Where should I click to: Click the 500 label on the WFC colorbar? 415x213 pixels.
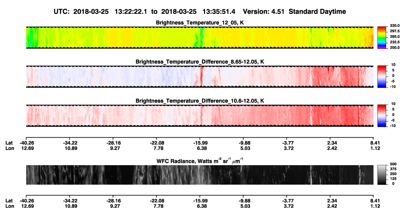click(393, 165)
